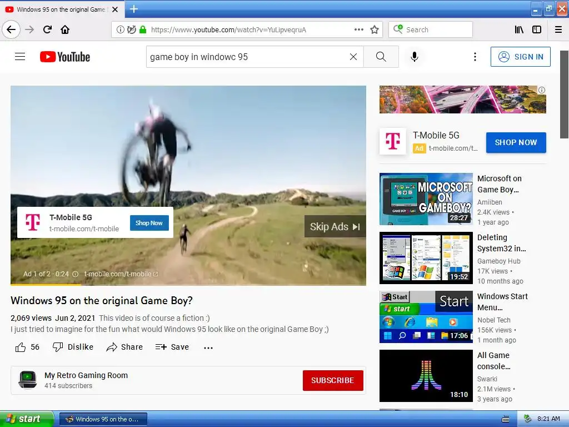Screen dimensions: 569x427
Task: Dislike the video with thumbs down
Action: point(73,347)
